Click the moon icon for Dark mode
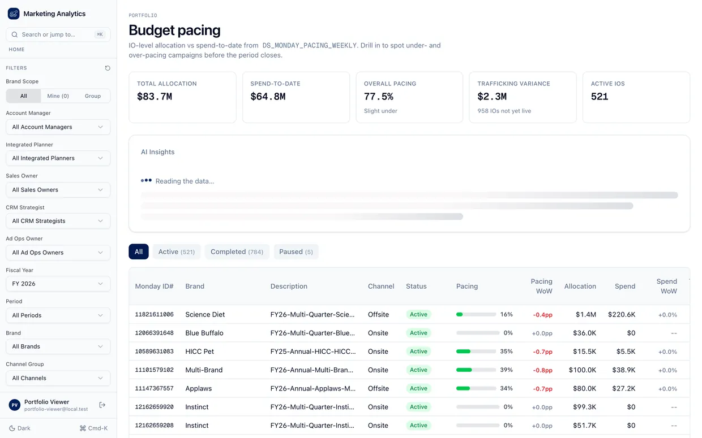The width and height of the screenshot is (702, 438). click(x=12, y=428)
